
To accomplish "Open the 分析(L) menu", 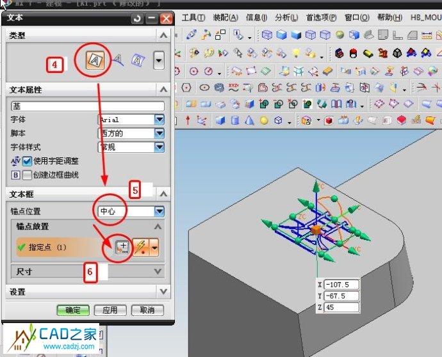I will [x=286, y=17].
